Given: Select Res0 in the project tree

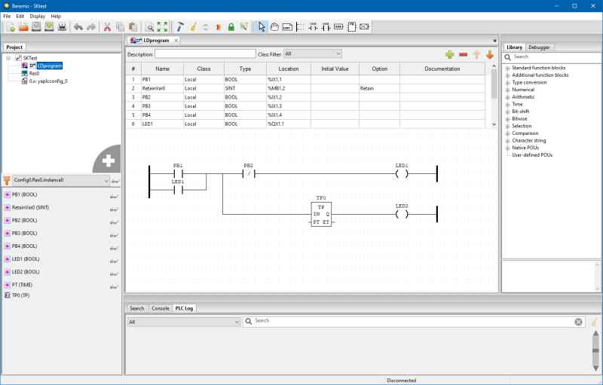Looking at the screenshot, I should click(x=34, y=73).
